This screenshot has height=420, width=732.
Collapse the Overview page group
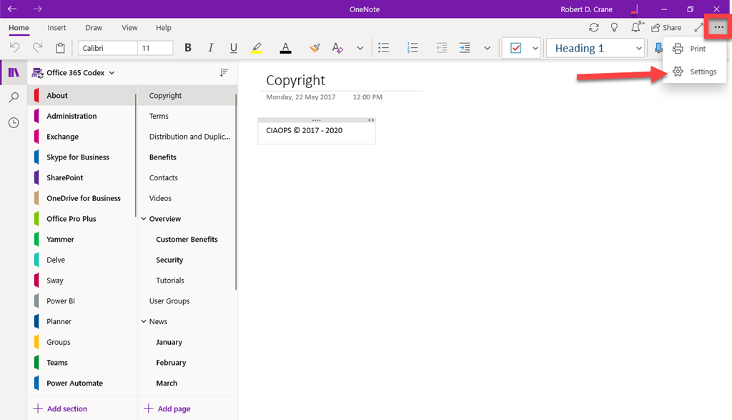[143, 219]
